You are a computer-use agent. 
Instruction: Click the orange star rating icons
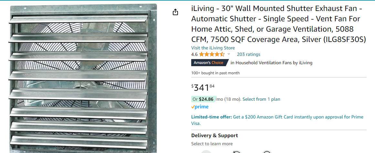212,54
